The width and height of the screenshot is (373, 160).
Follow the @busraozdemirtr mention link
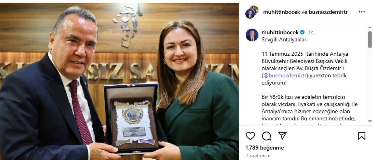[x=285, y=75]
